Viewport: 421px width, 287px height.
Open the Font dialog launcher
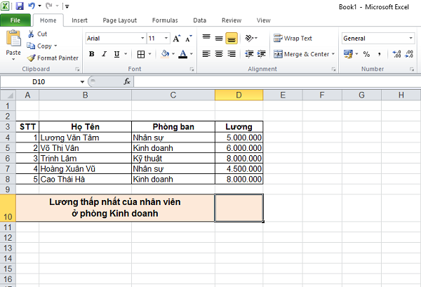tap(192, 69)
